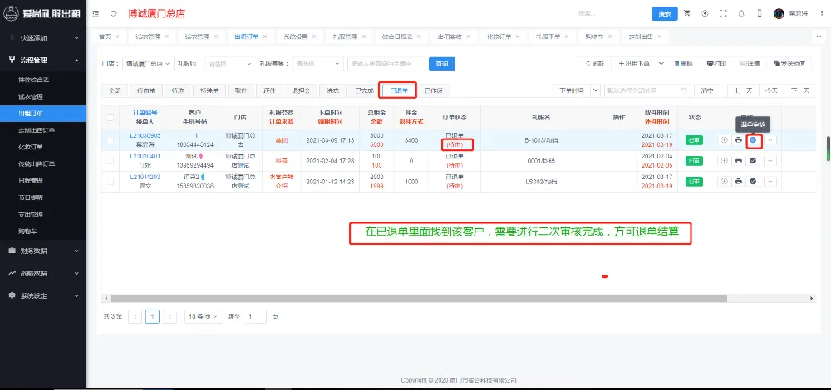Viewport: 831px width, 390px height.
Task: Click the print icon in order L21020401 row
Action: click(738, 160)
